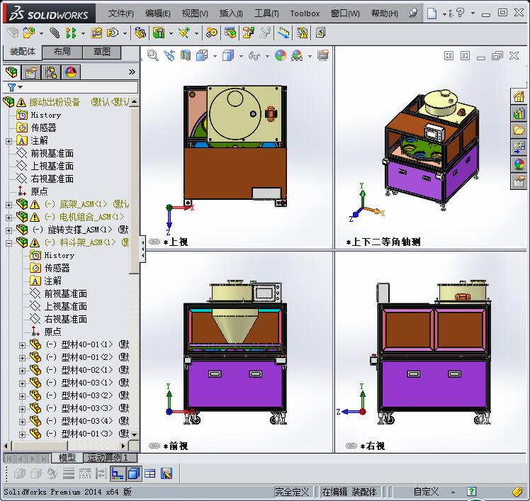Image resolution: width=530 pixels, height=501 pixels.
Task: Toggle the 2D sketch-plane button in bottom toolbar
Action: coord(118,473)
